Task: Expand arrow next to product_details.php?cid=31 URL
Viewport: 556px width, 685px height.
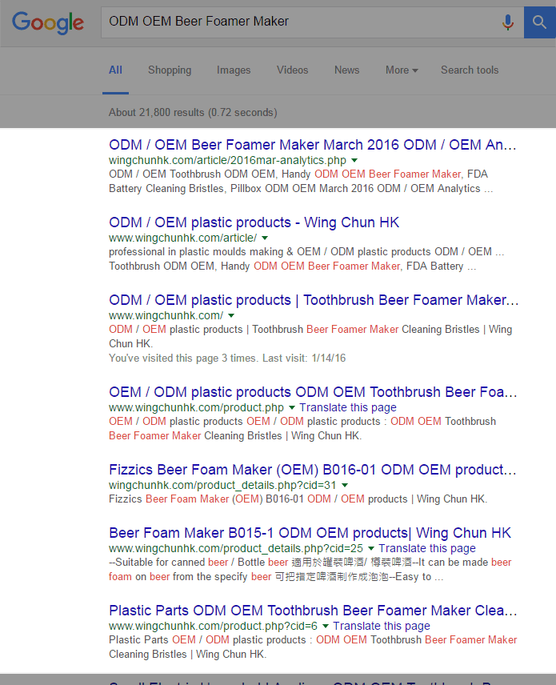Action: click(x=345, y=486)
